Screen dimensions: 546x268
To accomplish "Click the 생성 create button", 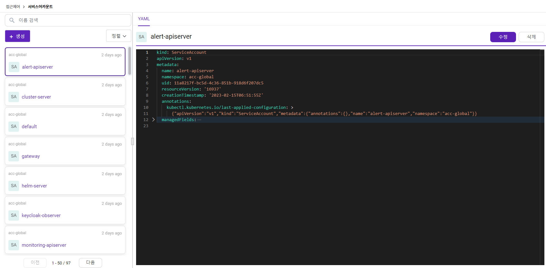I will (17, 36).
